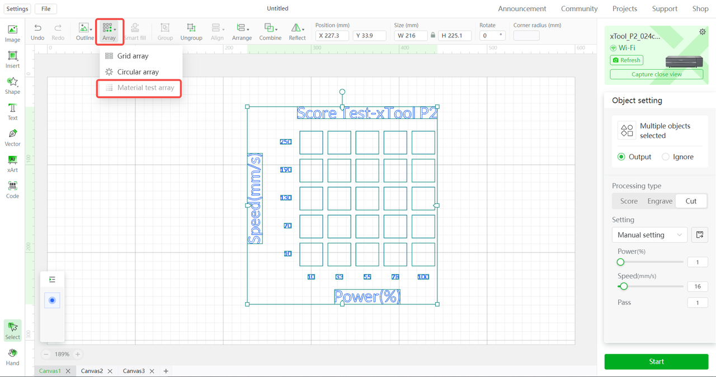Viewport: 716px width, 377px height.
Task: Open the File menu
Action: [46, 9]
